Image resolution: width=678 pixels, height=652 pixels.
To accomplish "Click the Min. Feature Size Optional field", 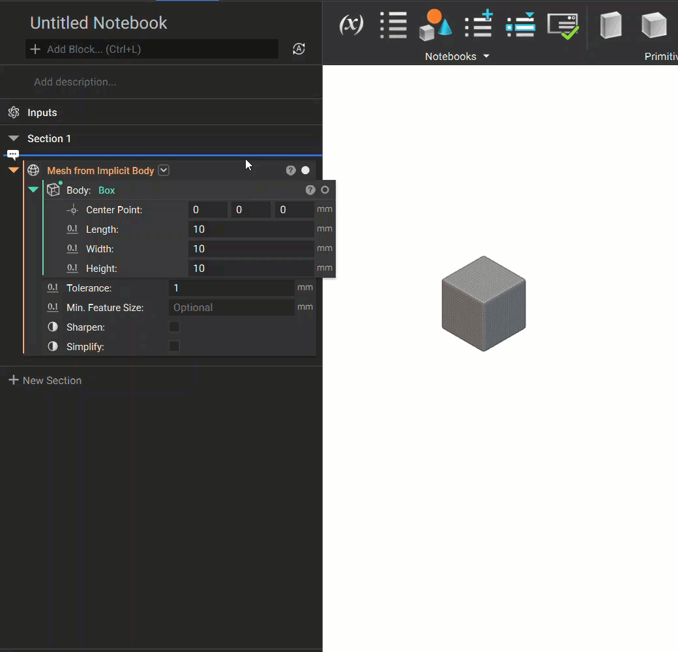I will 232,307.
